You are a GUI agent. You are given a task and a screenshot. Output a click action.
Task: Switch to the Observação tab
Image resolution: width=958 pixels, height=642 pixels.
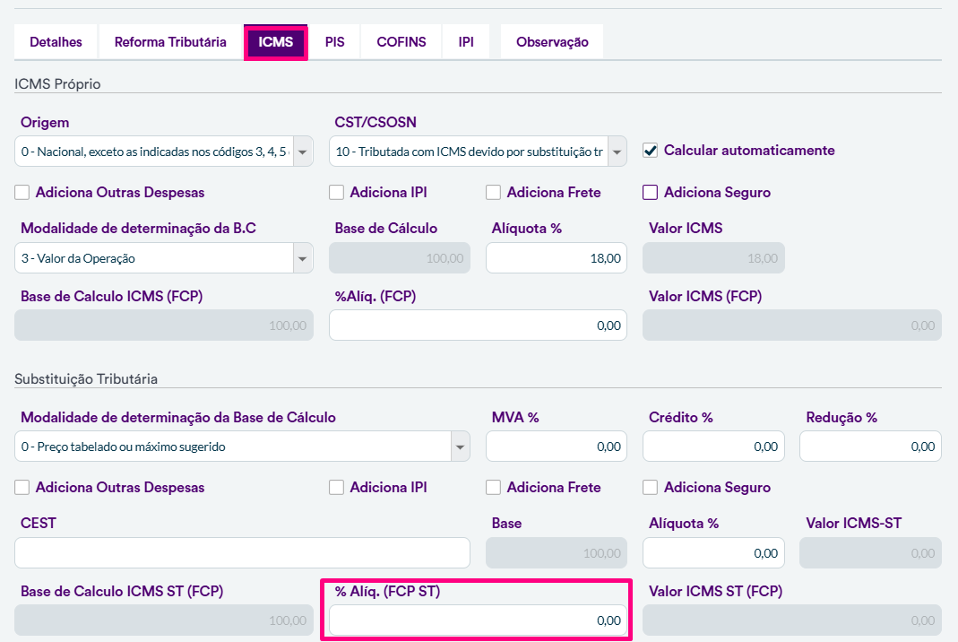(552, 42)
